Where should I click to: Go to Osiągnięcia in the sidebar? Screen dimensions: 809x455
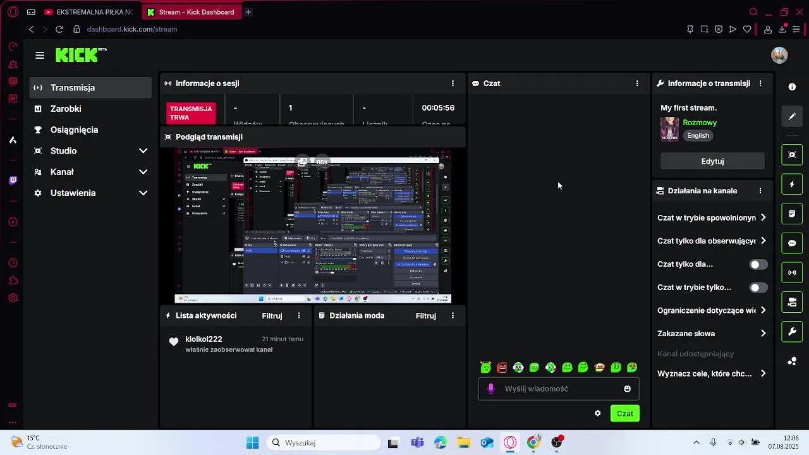coord(90,130)
